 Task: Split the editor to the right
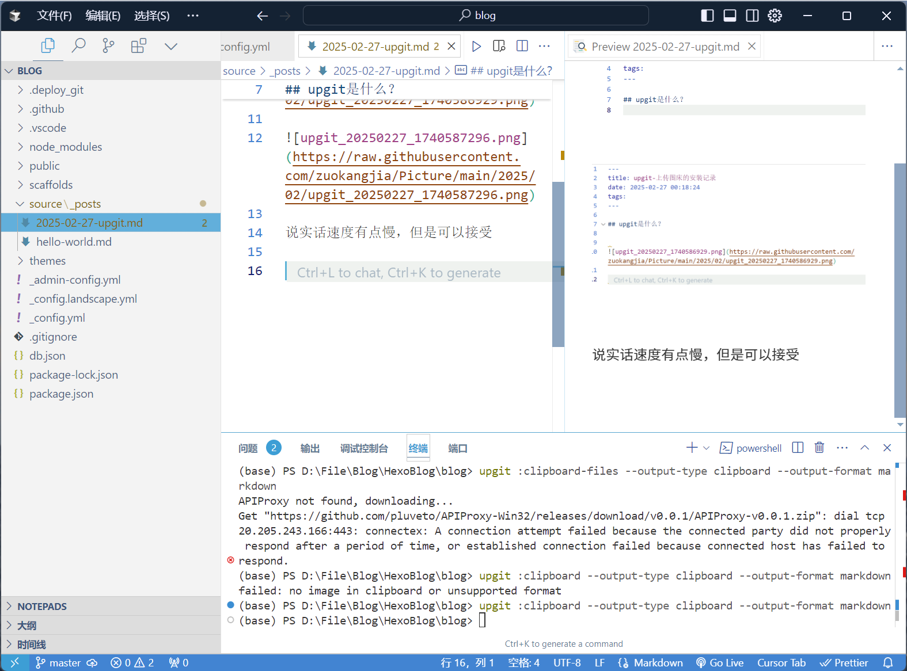[x=522, y=46]
